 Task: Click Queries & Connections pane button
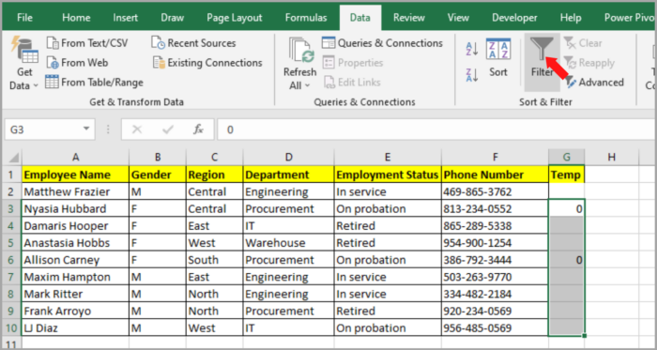pyautogui.click(x=382, y=43)
